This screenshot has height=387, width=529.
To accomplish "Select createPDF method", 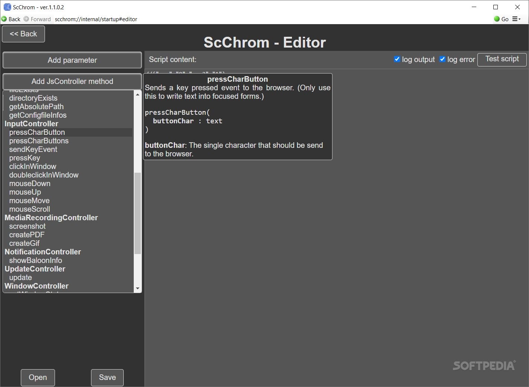I will [27, 235].
